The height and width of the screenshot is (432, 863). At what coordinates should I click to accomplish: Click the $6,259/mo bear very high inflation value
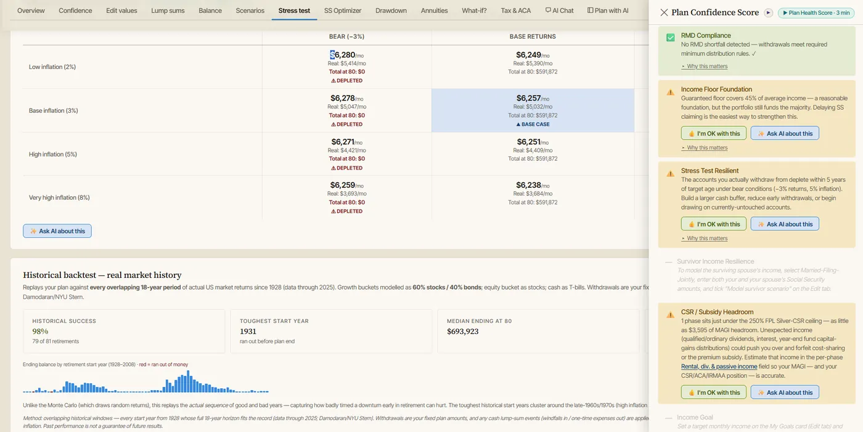[346, 185]
